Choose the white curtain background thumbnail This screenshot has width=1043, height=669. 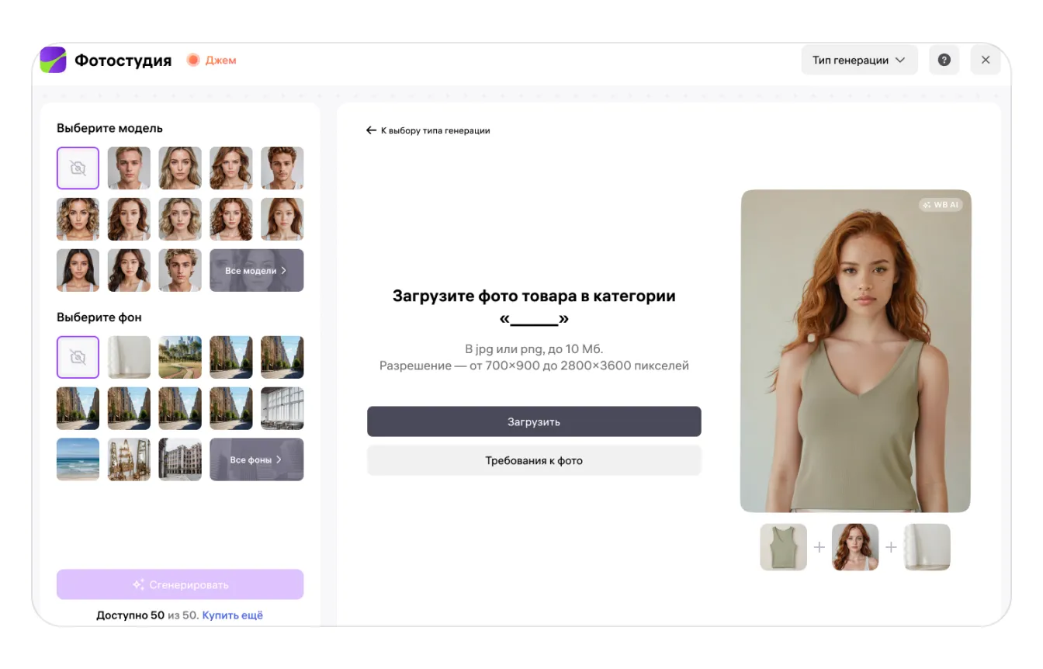[x=129, y=357]
